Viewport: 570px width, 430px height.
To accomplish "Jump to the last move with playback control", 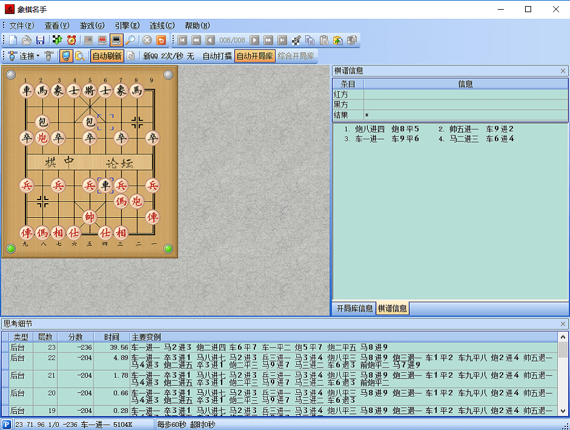I will [283, 40].
